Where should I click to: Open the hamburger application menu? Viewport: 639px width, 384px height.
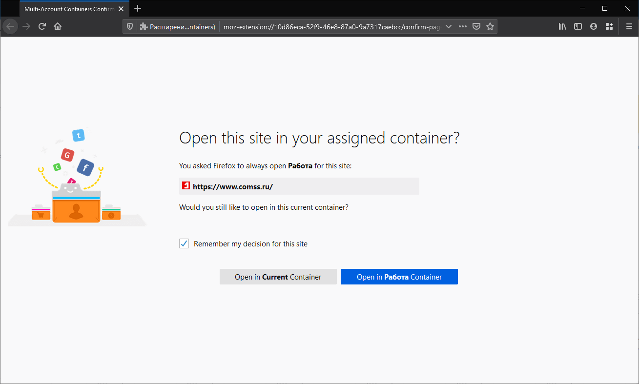point(629,26)
